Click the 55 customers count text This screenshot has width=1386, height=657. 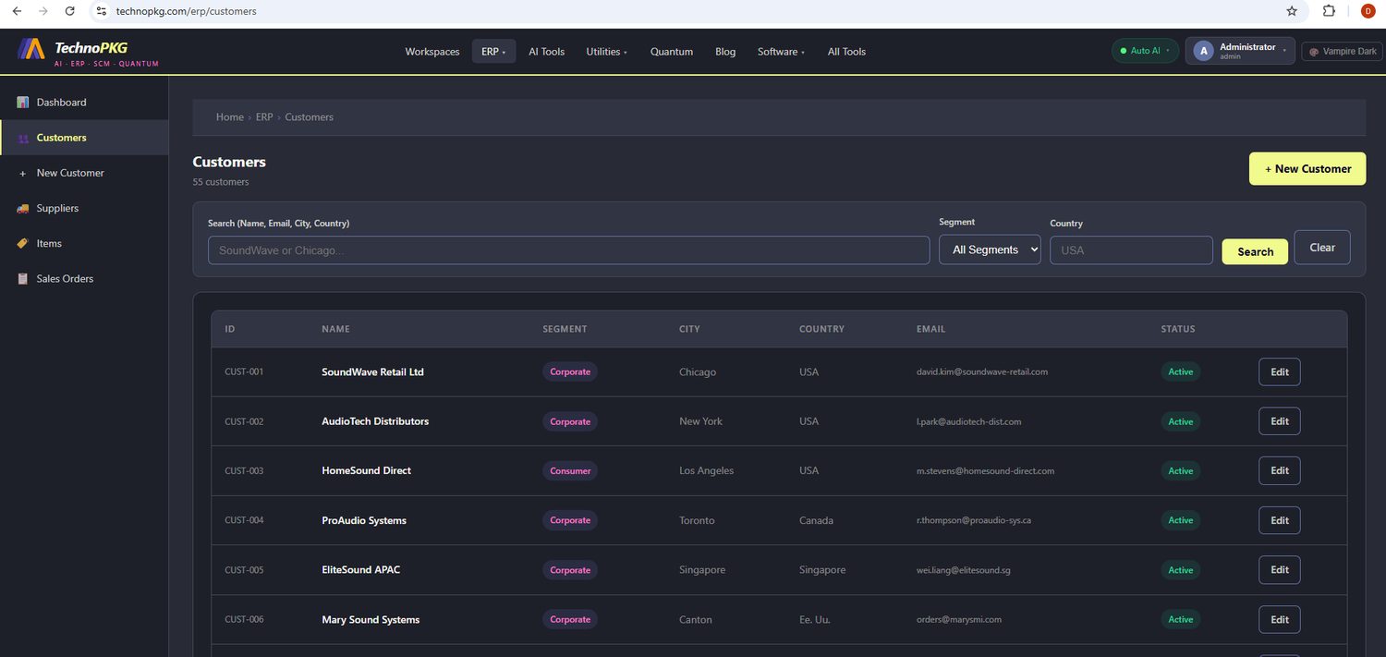(221, 182)
